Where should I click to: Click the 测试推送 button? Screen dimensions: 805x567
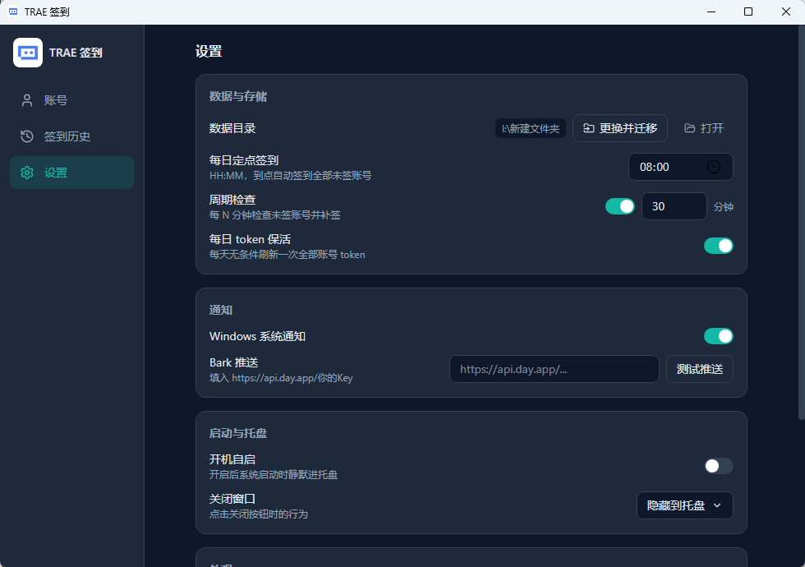[x=700, y=369]
